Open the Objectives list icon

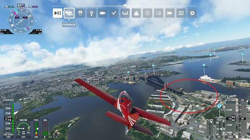(x=159, y=13)
